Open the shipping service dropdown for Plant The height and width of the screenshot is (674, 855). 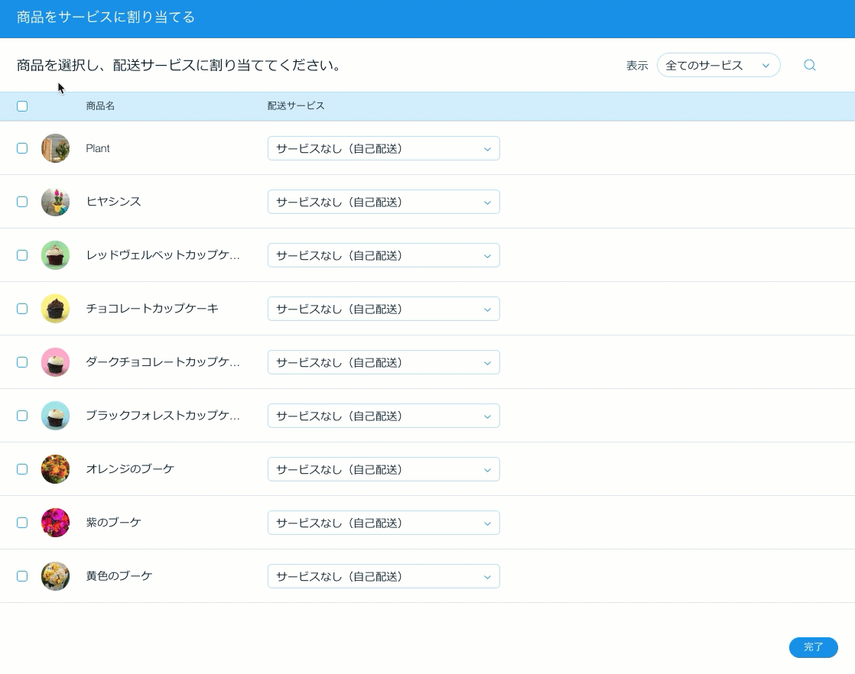383,148
